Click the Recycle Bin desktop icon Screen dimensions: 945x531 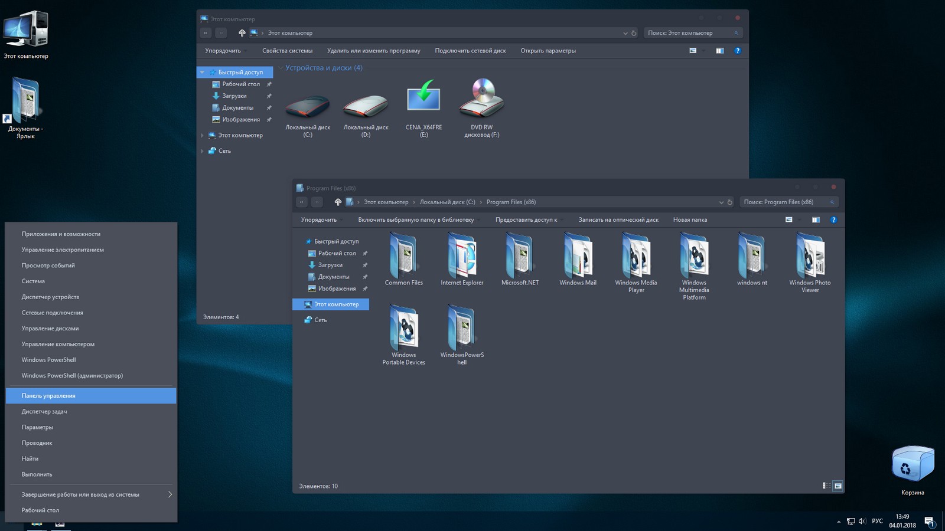(x=913, y=466)
